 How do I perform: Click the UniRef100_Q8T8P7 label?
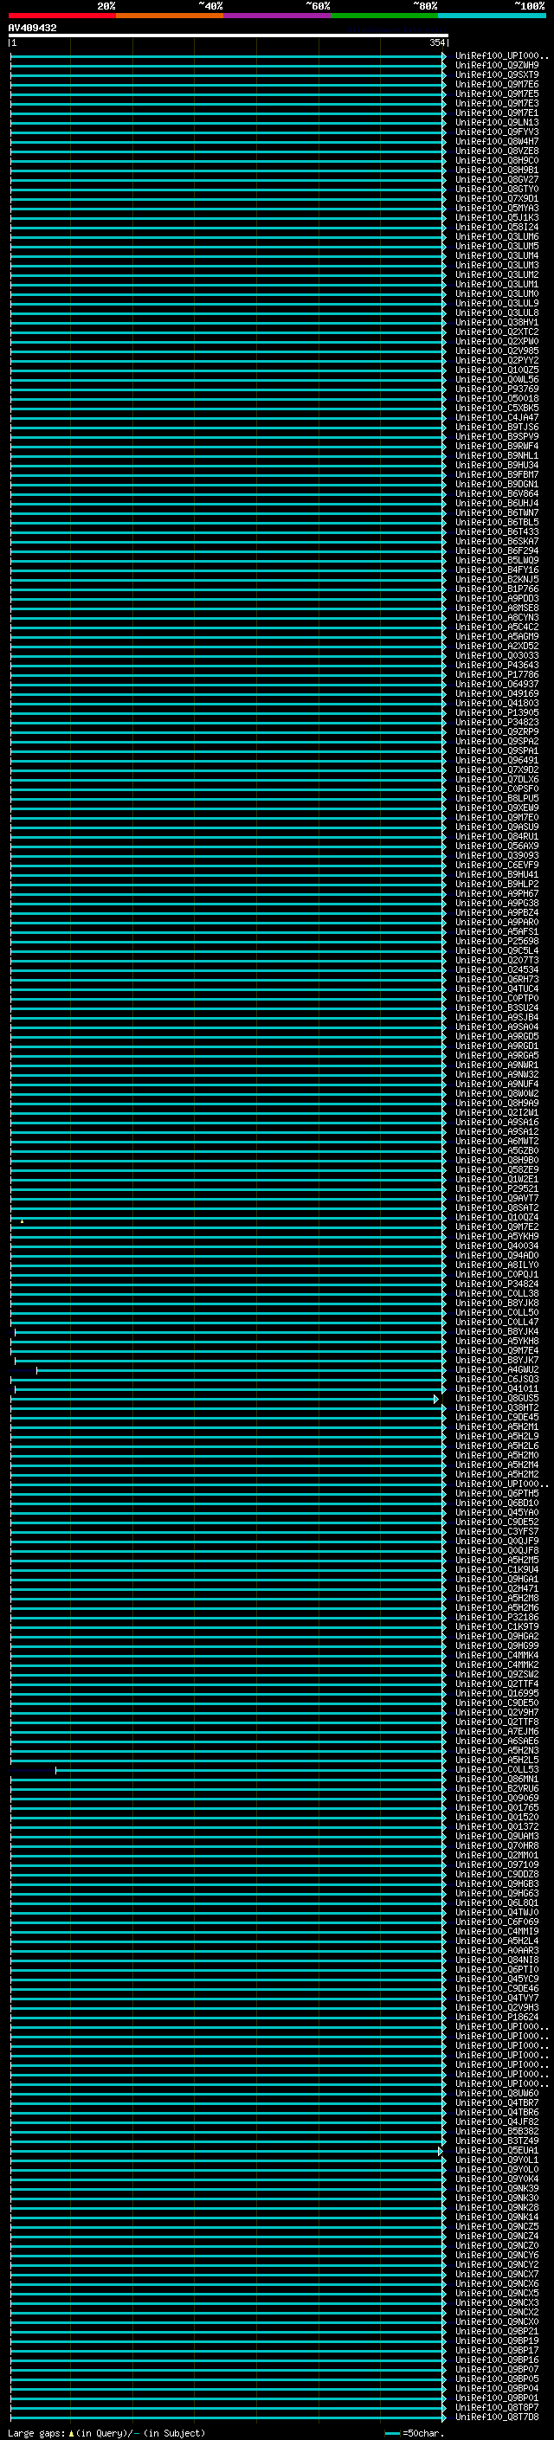(x=496, y=2407)
